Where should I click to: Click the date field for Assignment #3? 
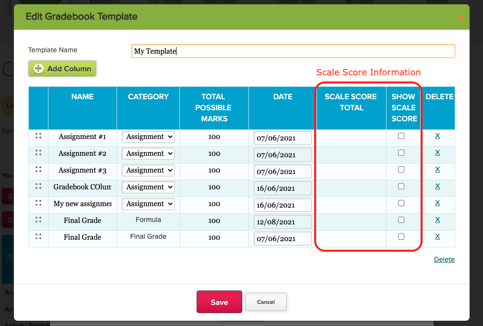[x=283, y=172]
